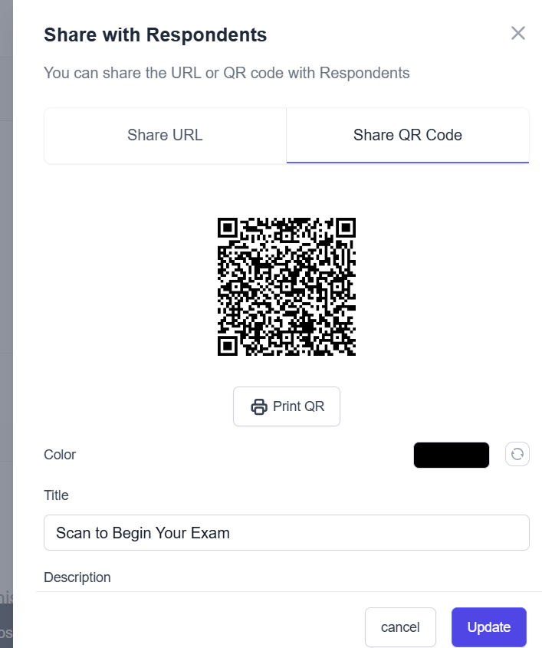Click the underlined Share QR Code indicator

pos(407,160)
